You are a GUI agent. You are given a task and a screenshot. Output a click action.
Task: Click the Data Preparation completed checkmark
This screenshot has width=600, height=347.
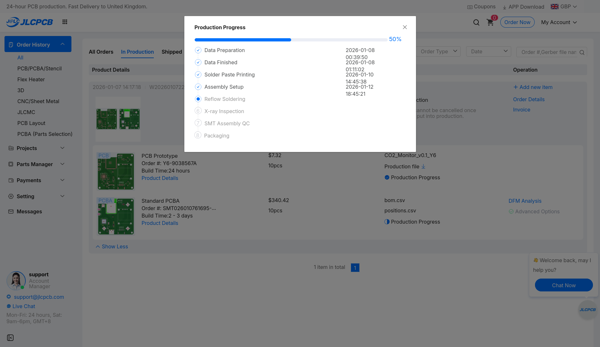(x=198, y=50)
